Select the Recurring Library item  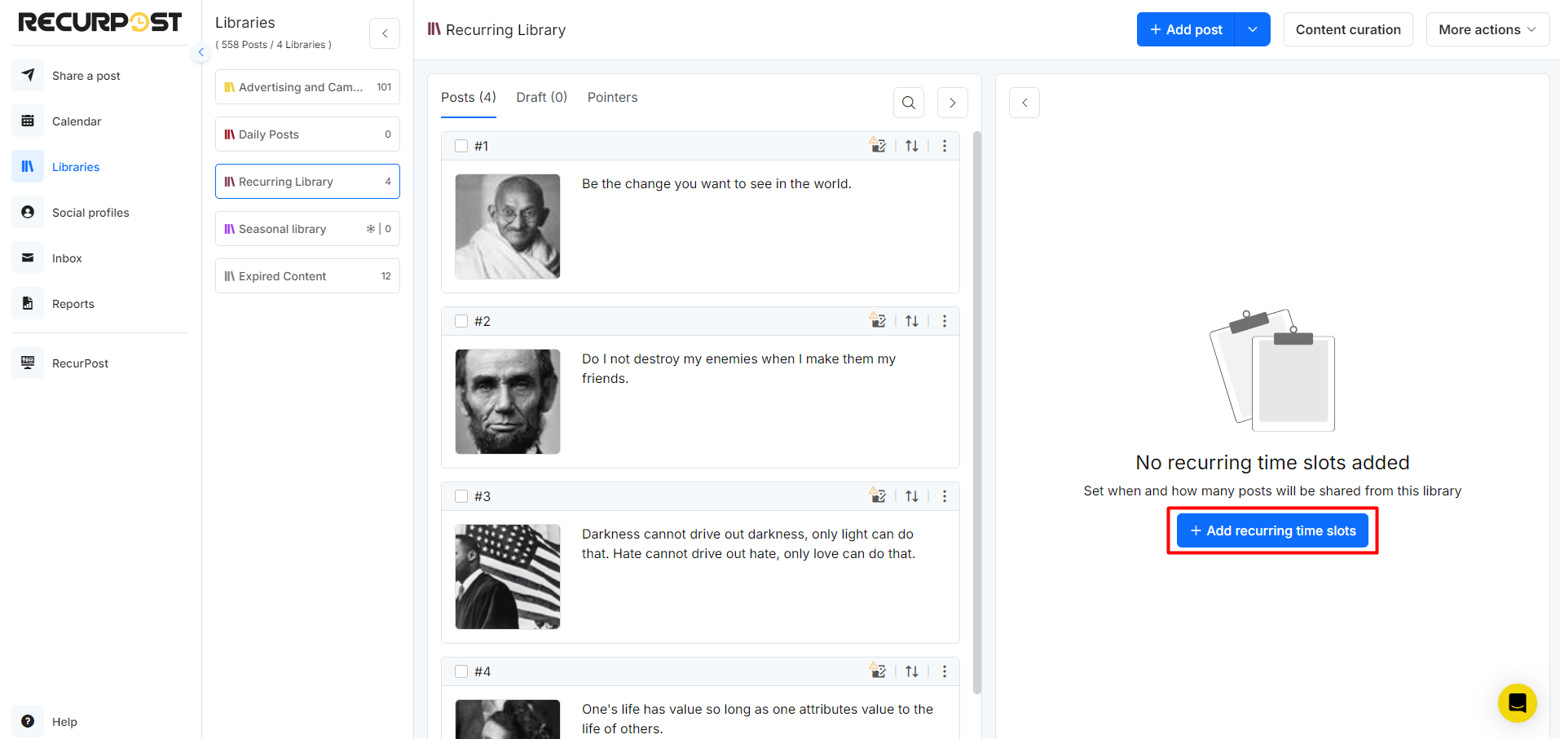pyautogui.click(x=307, y=181)
